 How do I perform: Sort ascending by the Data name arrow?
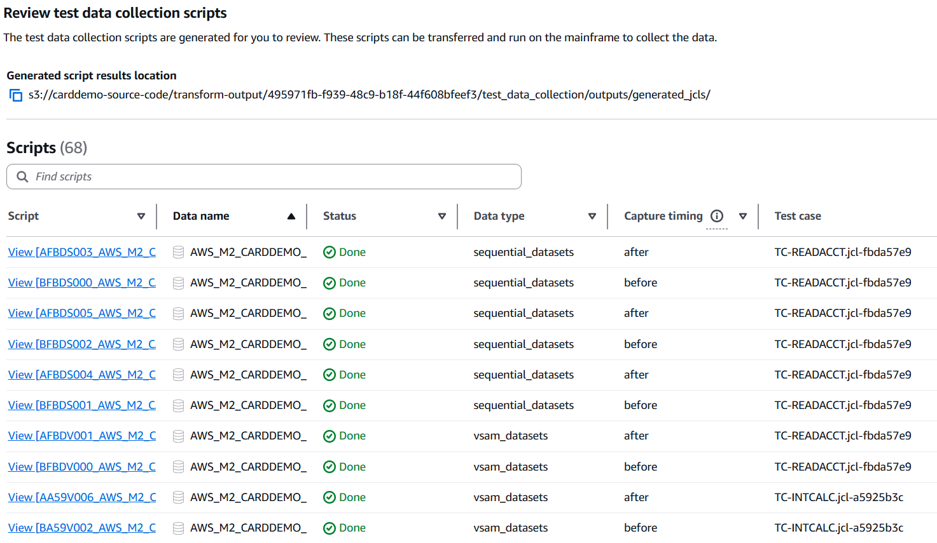coord(291,217)
